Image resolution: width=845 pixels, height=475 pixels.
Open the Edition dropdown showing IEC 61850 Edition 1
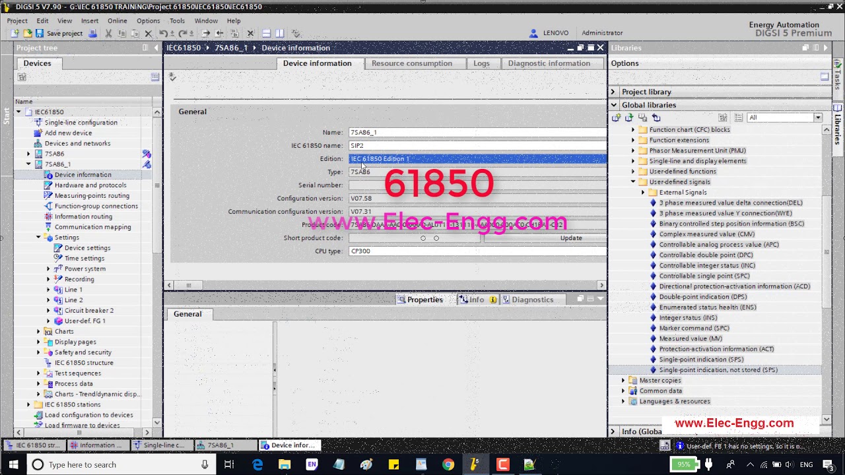tap(477, 158)
